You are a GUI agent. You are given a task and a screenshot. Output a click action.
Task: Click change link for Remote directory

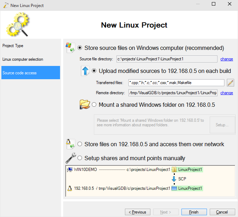(x=226, y=93)
